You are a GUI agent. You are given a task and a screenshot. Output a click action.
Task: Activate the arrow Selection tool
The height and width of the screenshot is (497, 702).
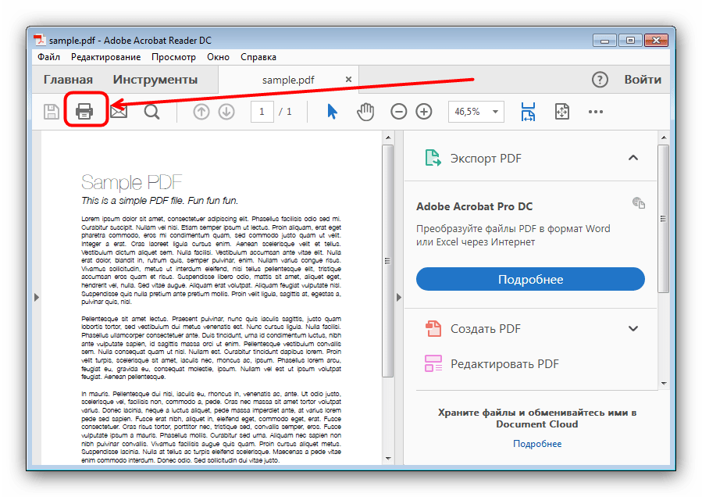pyautogui.click(x=332, y=112)
